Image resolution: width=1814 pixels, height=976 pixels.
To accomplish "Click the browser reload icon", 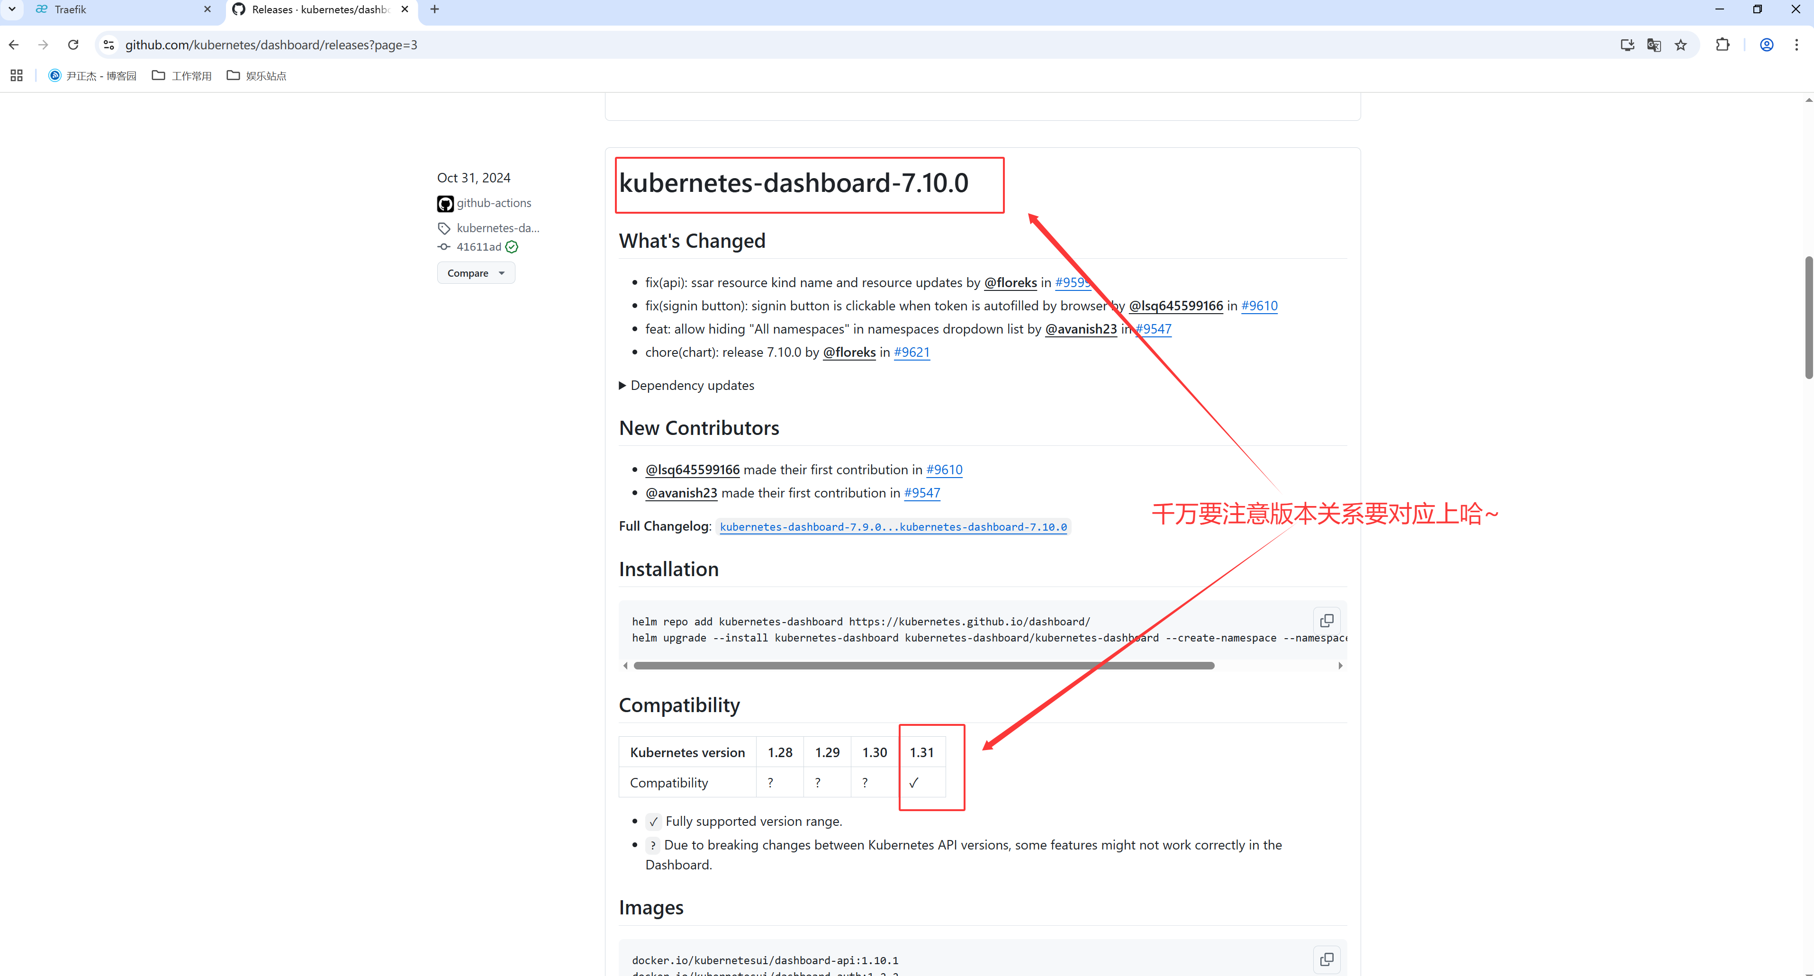I will tap(73, 45).
